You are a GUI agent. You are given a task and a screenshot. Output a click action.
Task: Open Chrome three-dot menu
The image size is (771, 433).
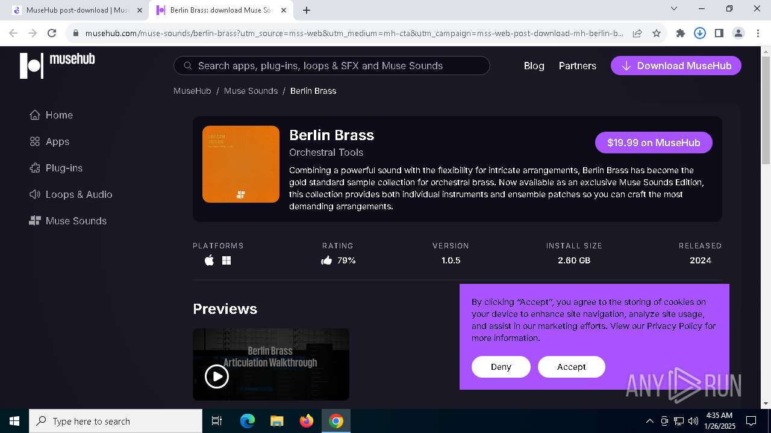758,34
